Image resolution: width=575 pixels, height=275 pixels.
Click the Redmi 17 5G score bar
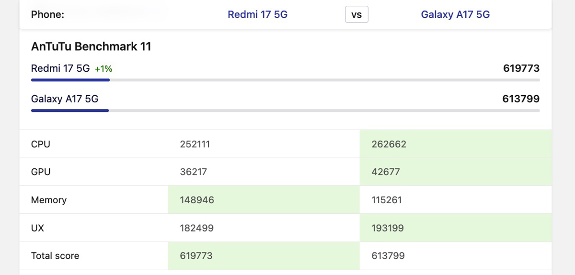click(285, 80)
